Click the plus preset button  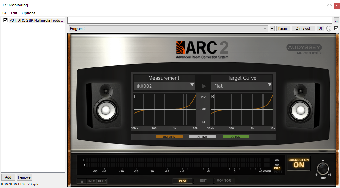tap(272, 28)
